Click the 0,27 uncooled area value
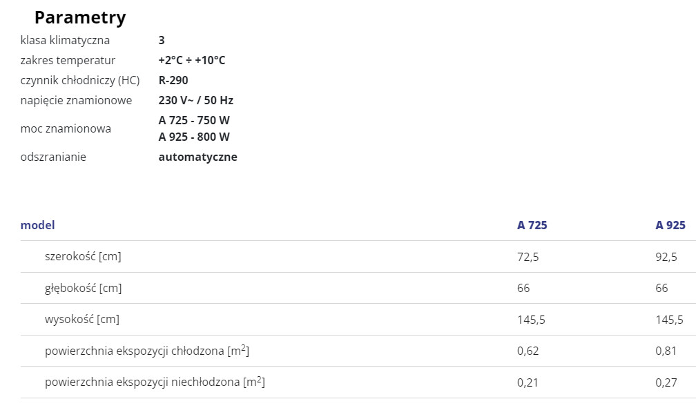 666,382
